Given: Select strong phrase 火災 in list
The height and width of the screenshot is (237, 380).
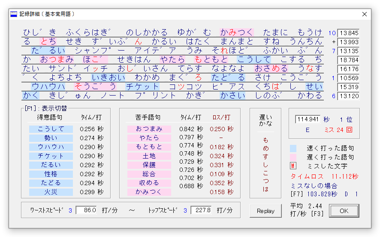Looking at the screenshot, I should pyautogui.click(x=51, y=192).
